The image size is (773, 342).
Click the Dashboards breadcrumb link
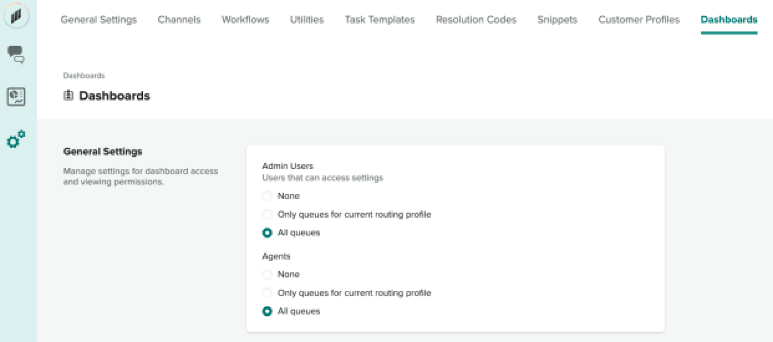coord(84,76)
